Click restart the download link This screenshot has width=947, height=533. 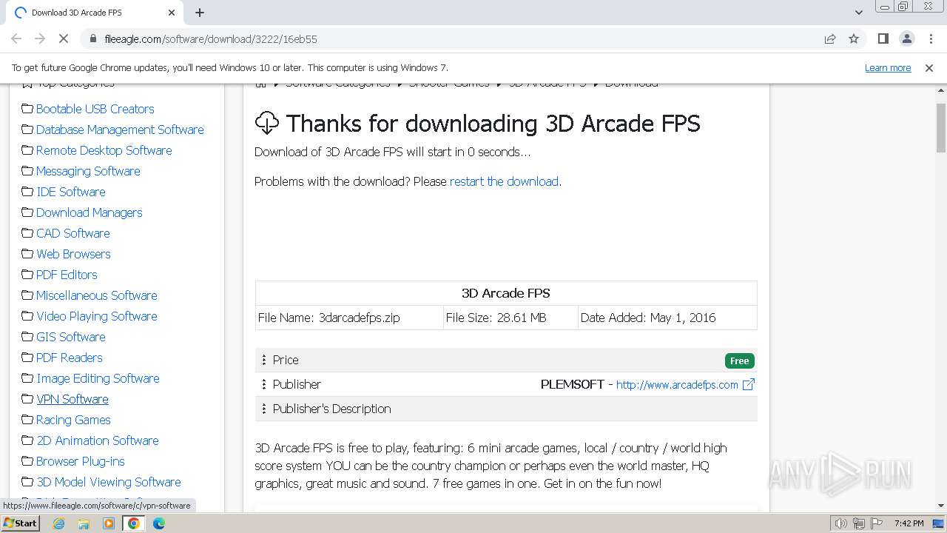coord(504,181)
